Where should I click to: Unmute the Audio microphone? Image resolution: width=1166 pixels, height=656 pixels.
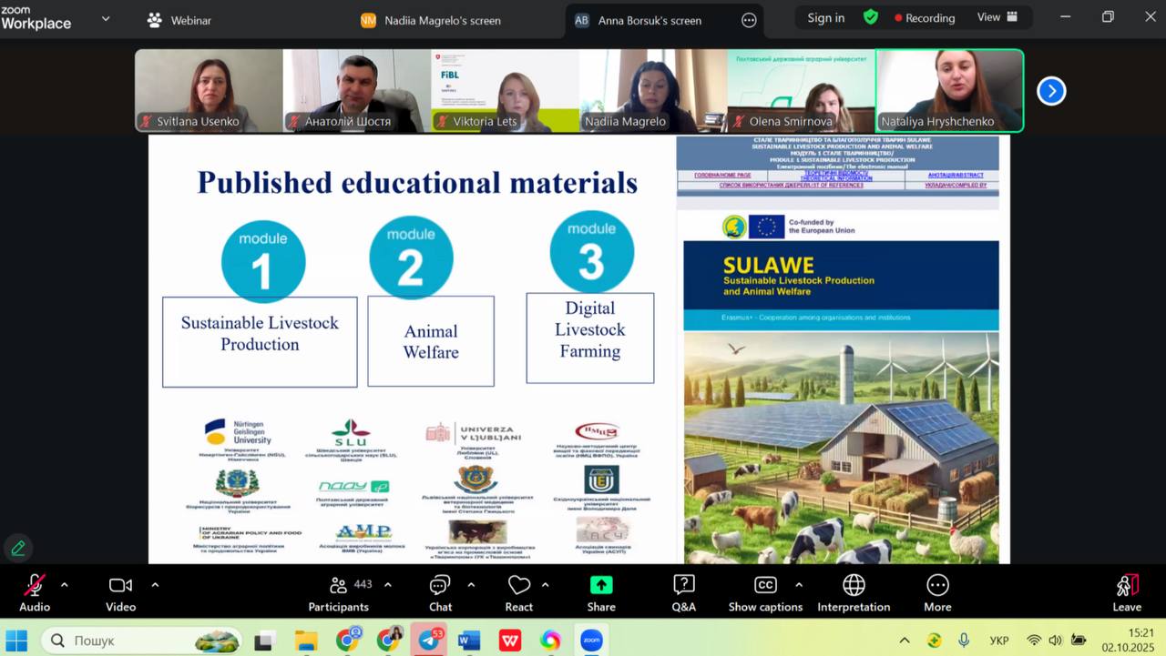[35, 585]
